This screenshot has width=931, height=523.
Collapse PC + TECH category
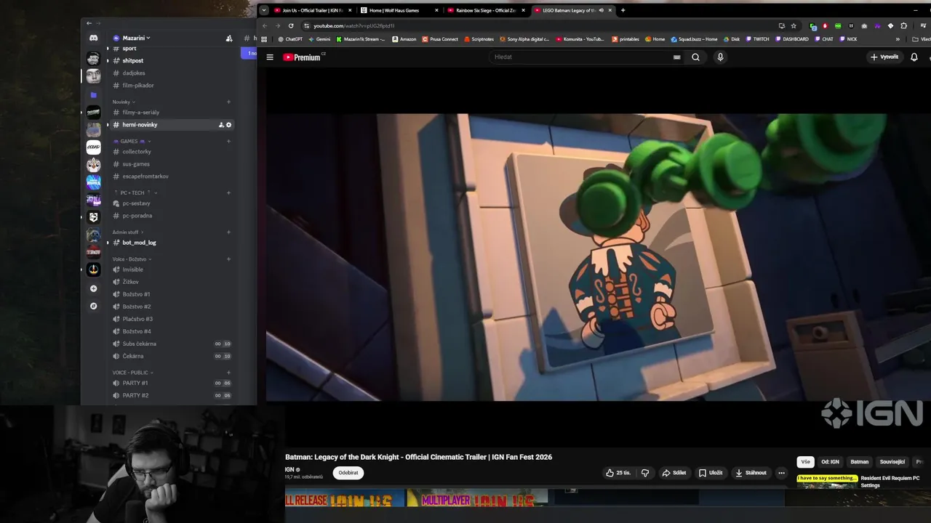tap(137, 192)
